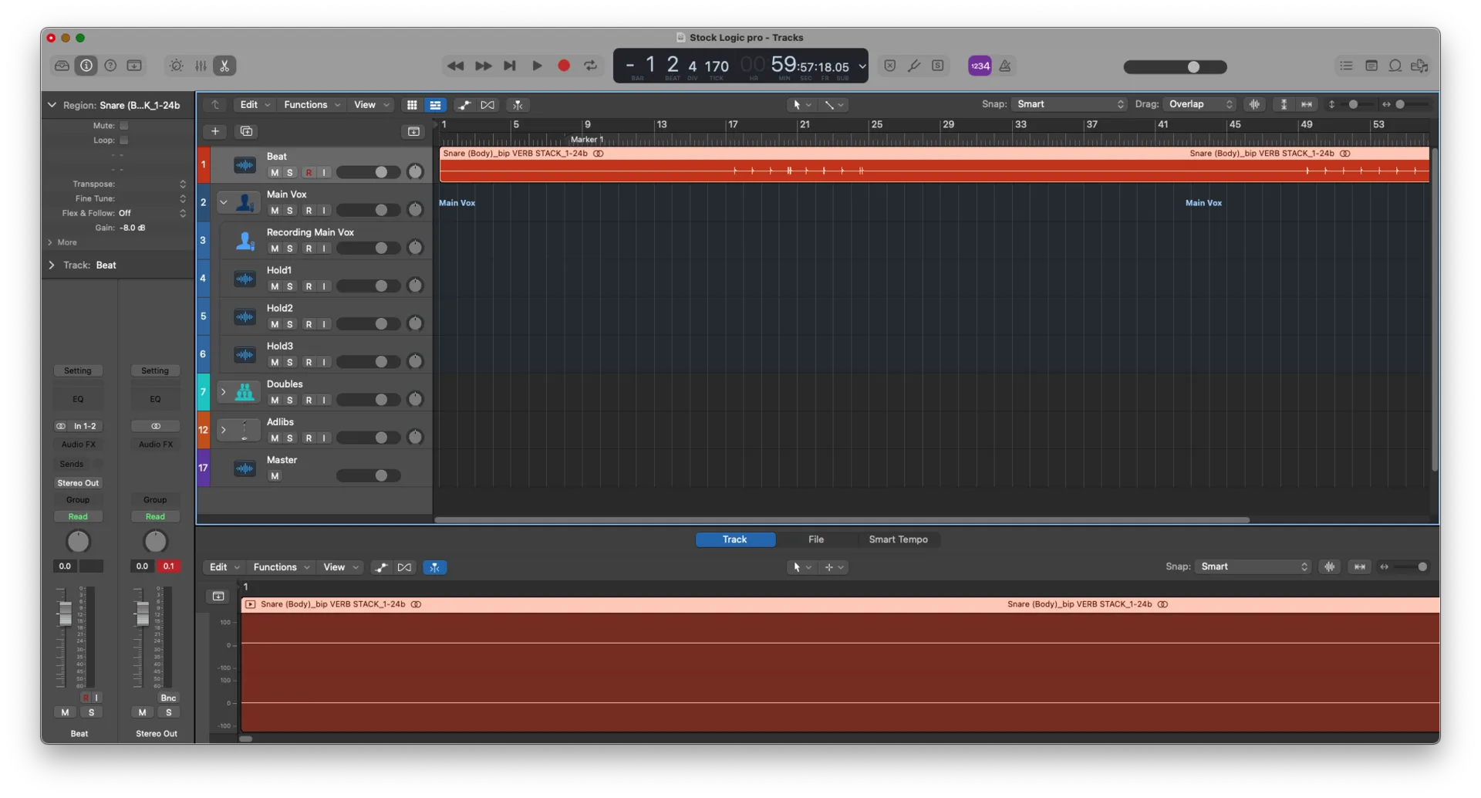Viewport: 1481px width, 798px height.
Task: Enable Count-in with the 1234 icon
Action: [979, 66]
